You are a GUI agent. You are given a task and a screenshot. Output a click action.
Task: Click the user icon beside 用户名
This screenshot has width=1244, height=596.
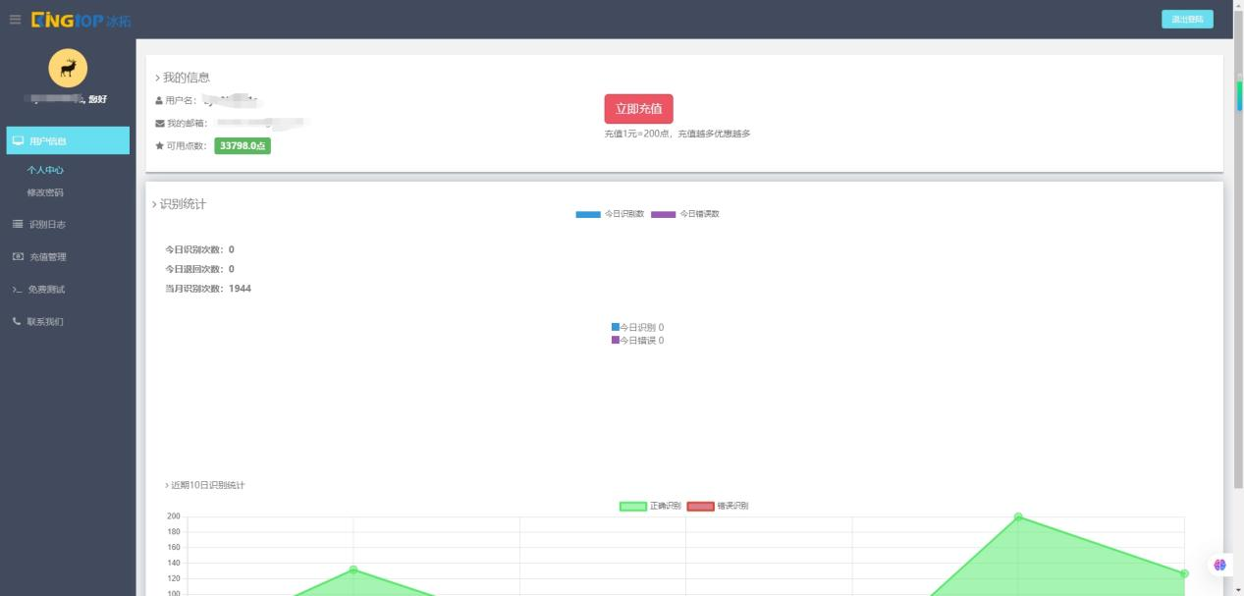(x=159, y=100)
